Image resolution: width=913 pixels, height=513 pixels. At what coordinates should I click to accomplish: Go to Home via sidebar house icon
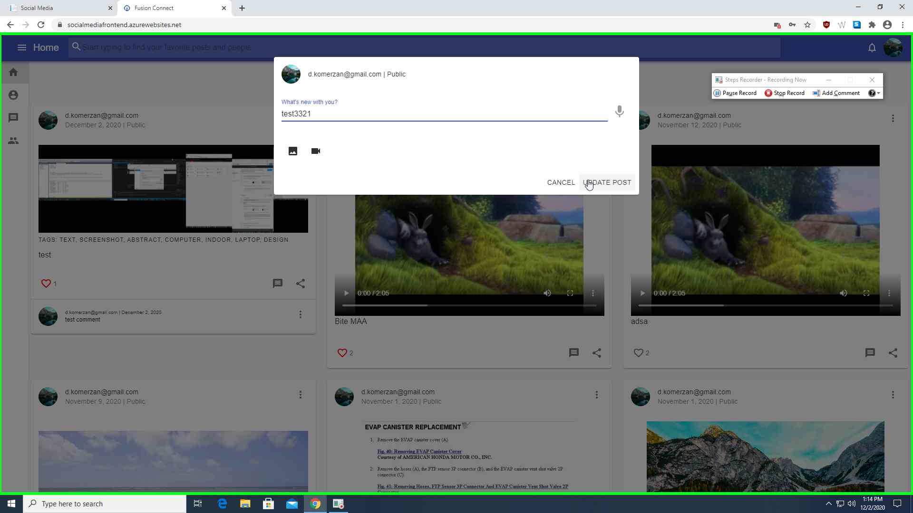click(13, 72)
